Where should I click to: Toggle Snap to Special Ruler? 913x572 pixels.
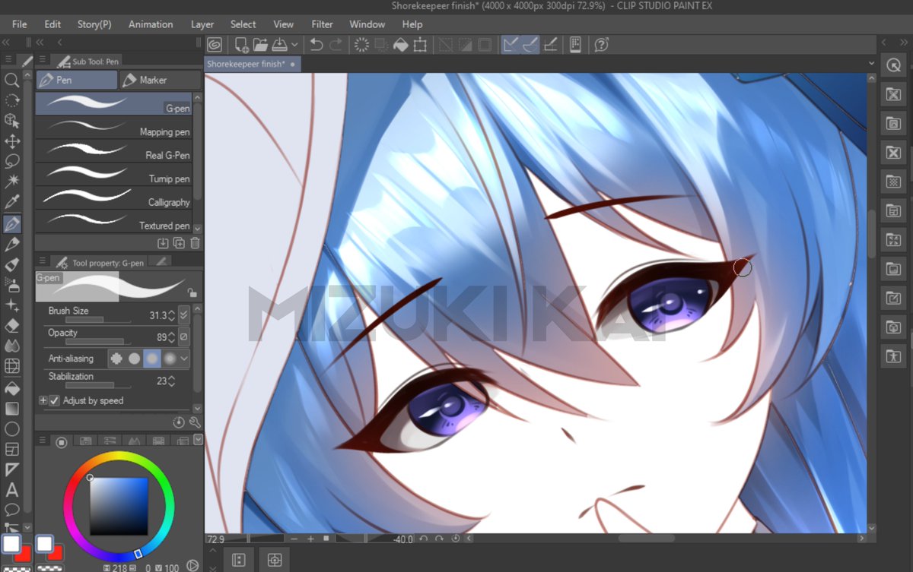point(530,45)
